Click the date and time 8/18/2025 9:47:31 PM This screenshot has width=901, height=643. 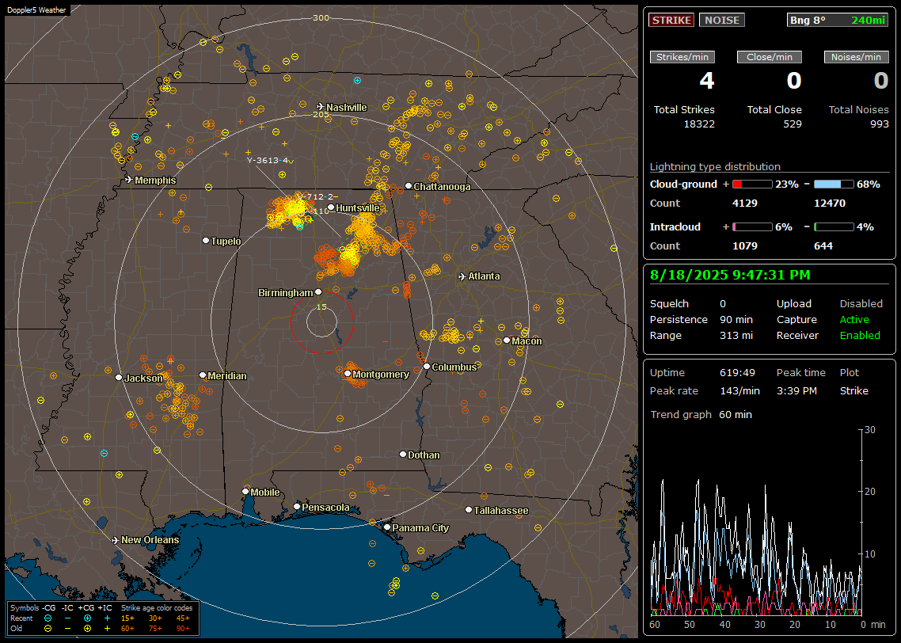pos(730,276)
